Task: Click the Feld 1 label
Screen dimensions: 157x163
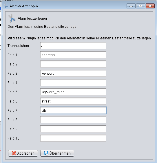Action: pyautogui.click(x=12, y=55)
